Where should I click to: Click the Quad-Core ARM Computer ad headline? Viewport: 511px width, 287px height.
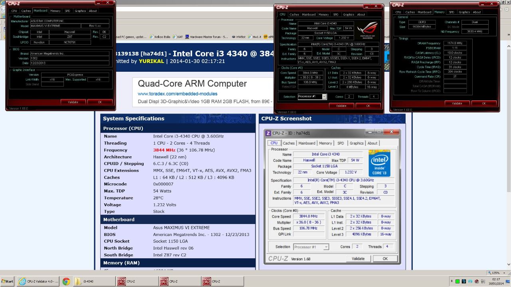click(x=192, y=84)
